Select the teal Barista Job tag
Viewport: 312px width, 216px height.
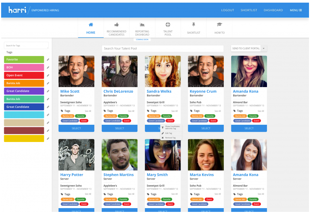[x=24, y=99]
